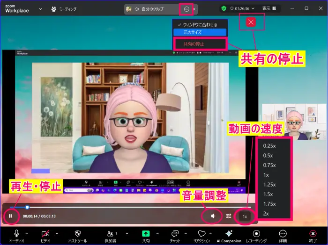Viewport: 328px width, 245px height.
Task: Expand the audio options arrow beside オーディオ
Action: click(27, 233)
